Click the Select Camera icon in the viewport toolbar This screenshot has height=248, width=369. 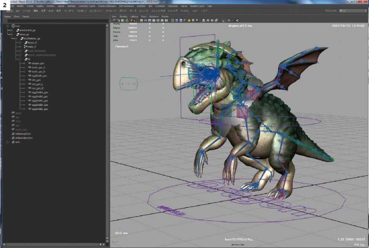pyautogui.click(x=113, y=20)
